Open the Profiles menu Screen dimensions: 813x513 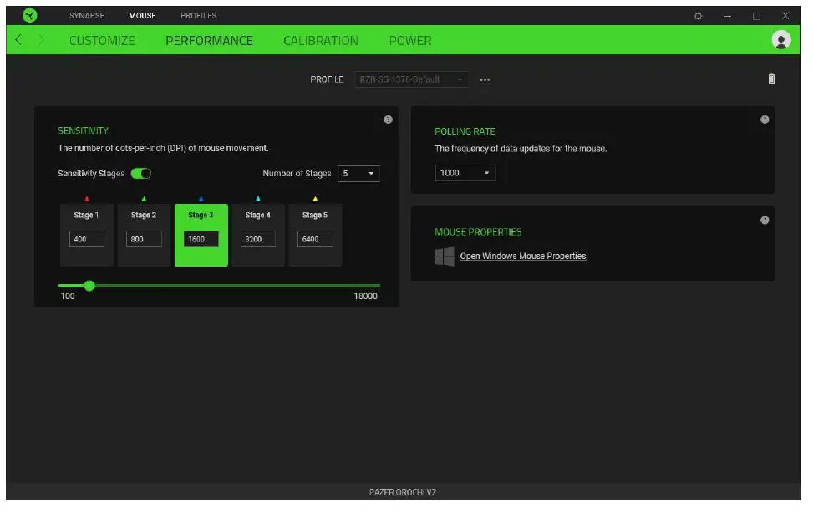click(x=198, y=15)
